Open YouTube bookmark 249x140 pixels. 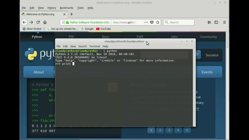click(x=103, y=29)
